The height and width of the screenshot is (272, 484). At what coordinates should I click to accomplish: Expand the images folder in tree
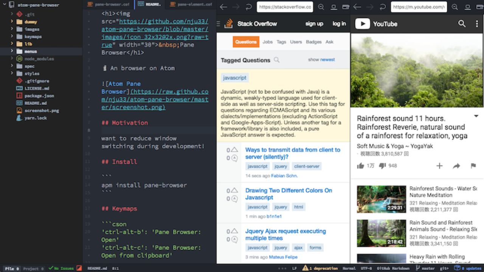12,29
